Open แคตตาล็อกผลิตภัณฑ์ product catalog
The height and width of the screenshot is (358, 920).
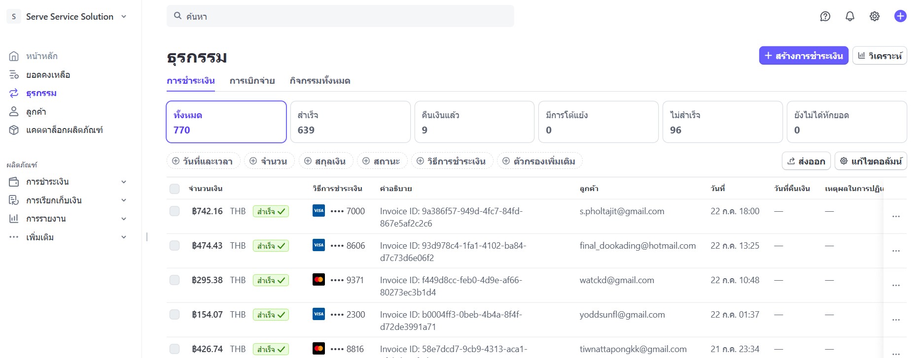coord(64,130)
